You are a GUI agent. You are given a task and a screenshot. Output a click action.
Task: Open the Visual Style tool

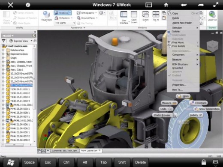46,16
